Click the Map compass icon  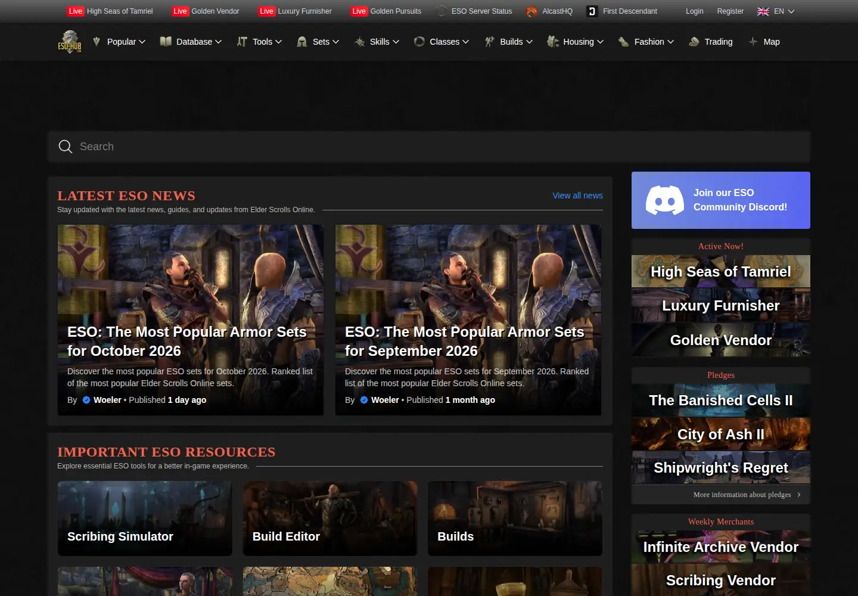pyautogui.click(x=753, y=42)
